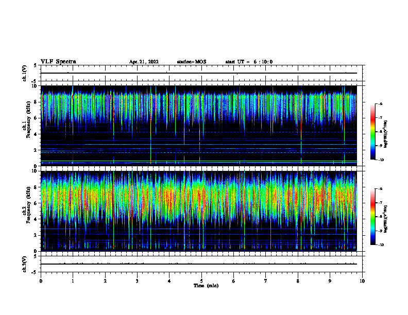Click the "-10" label on ch.2 color bar

click(x=381, y=245)
